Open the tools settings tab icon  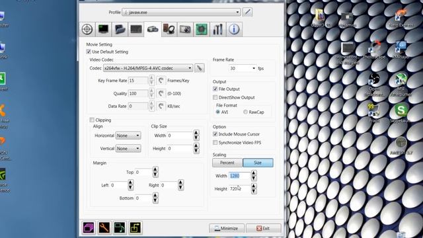217,29
